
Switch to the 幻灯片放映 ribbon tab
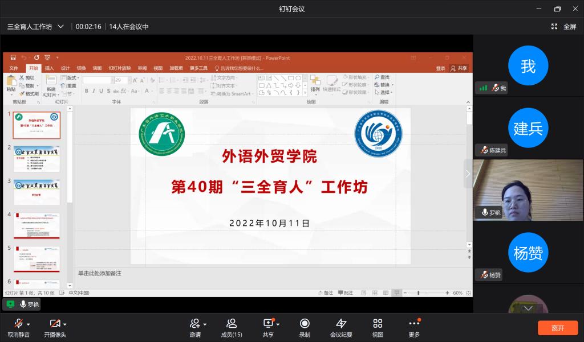(120, 68)
